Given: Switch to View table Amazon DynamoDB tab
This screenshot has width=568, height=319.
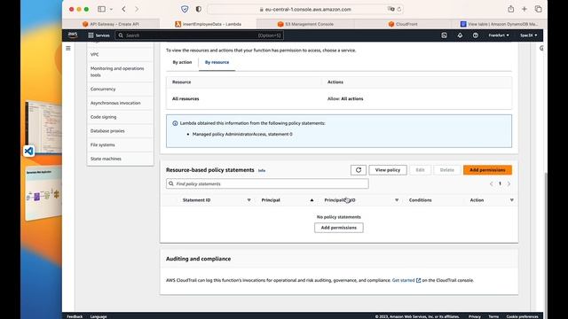Looking at the screenshot, I should (499, 24).
